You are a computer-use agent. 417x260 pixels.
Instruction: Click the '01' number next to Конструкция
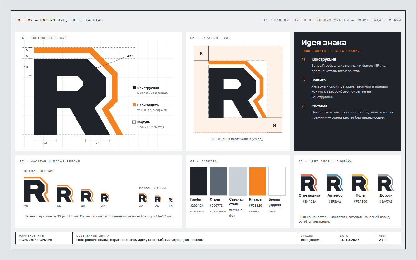(303, 59)
